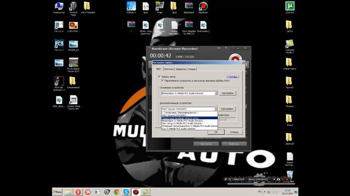Image resolution: width=350 pixels, height=196 pixels.
Task: Switch to the Опции tab
Action: pos(192,69)
